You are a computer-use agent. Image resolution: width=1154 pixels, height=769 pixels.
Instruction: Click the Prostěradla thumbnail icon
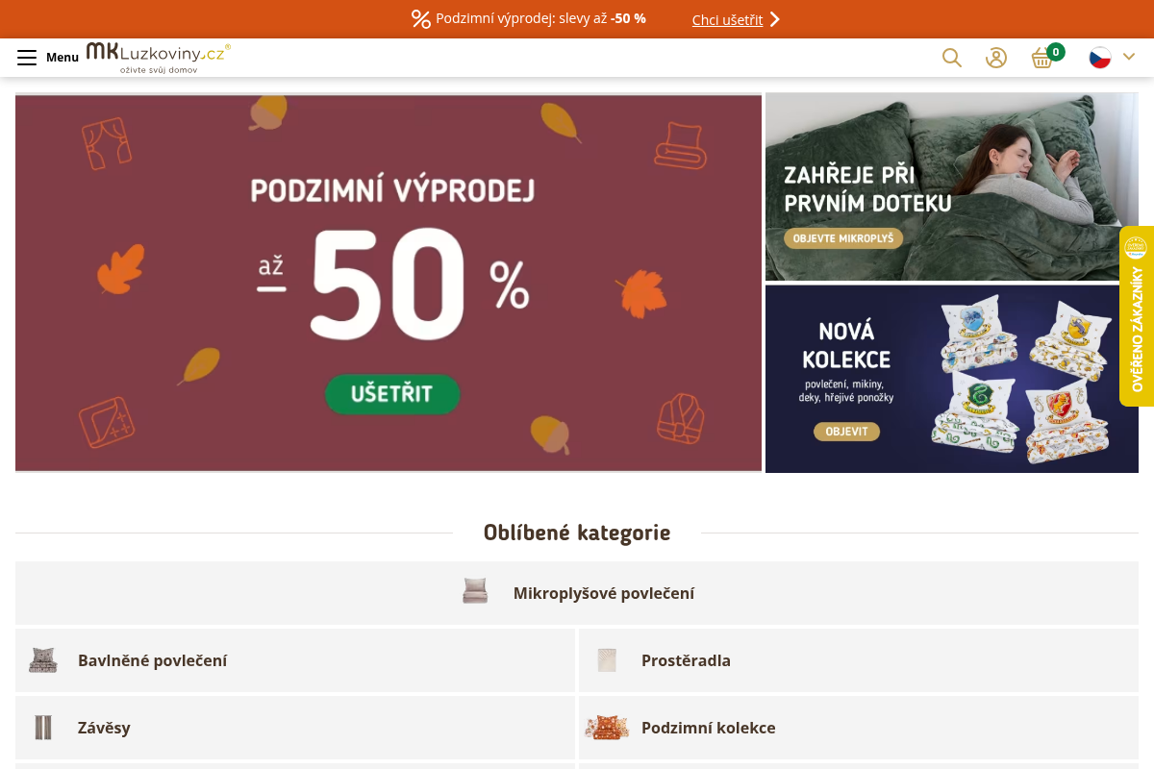607,660
